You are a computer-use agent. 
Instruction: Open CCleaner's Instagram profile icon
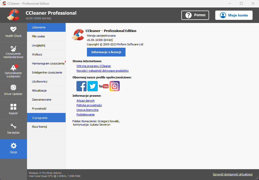pos(114,86)
